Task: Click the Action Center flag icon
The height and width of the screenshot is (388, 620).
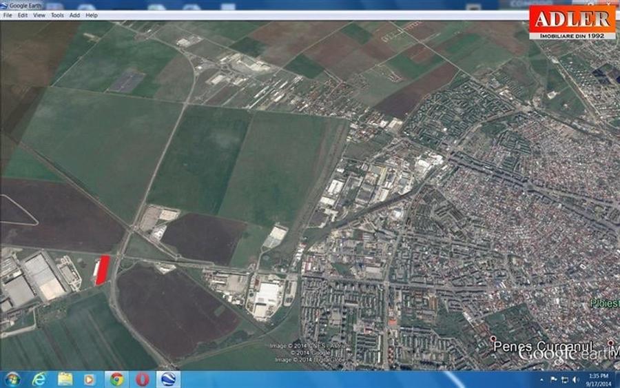Action: (554, 379)
